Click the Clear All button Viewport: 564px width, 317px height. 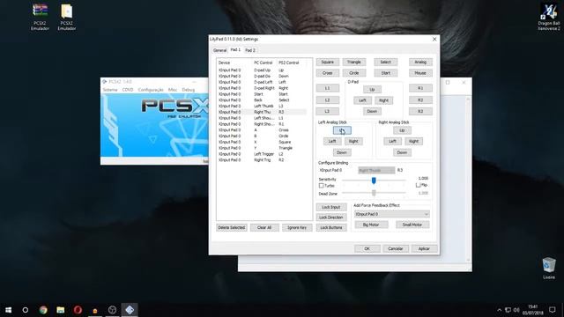click(264, 227)
